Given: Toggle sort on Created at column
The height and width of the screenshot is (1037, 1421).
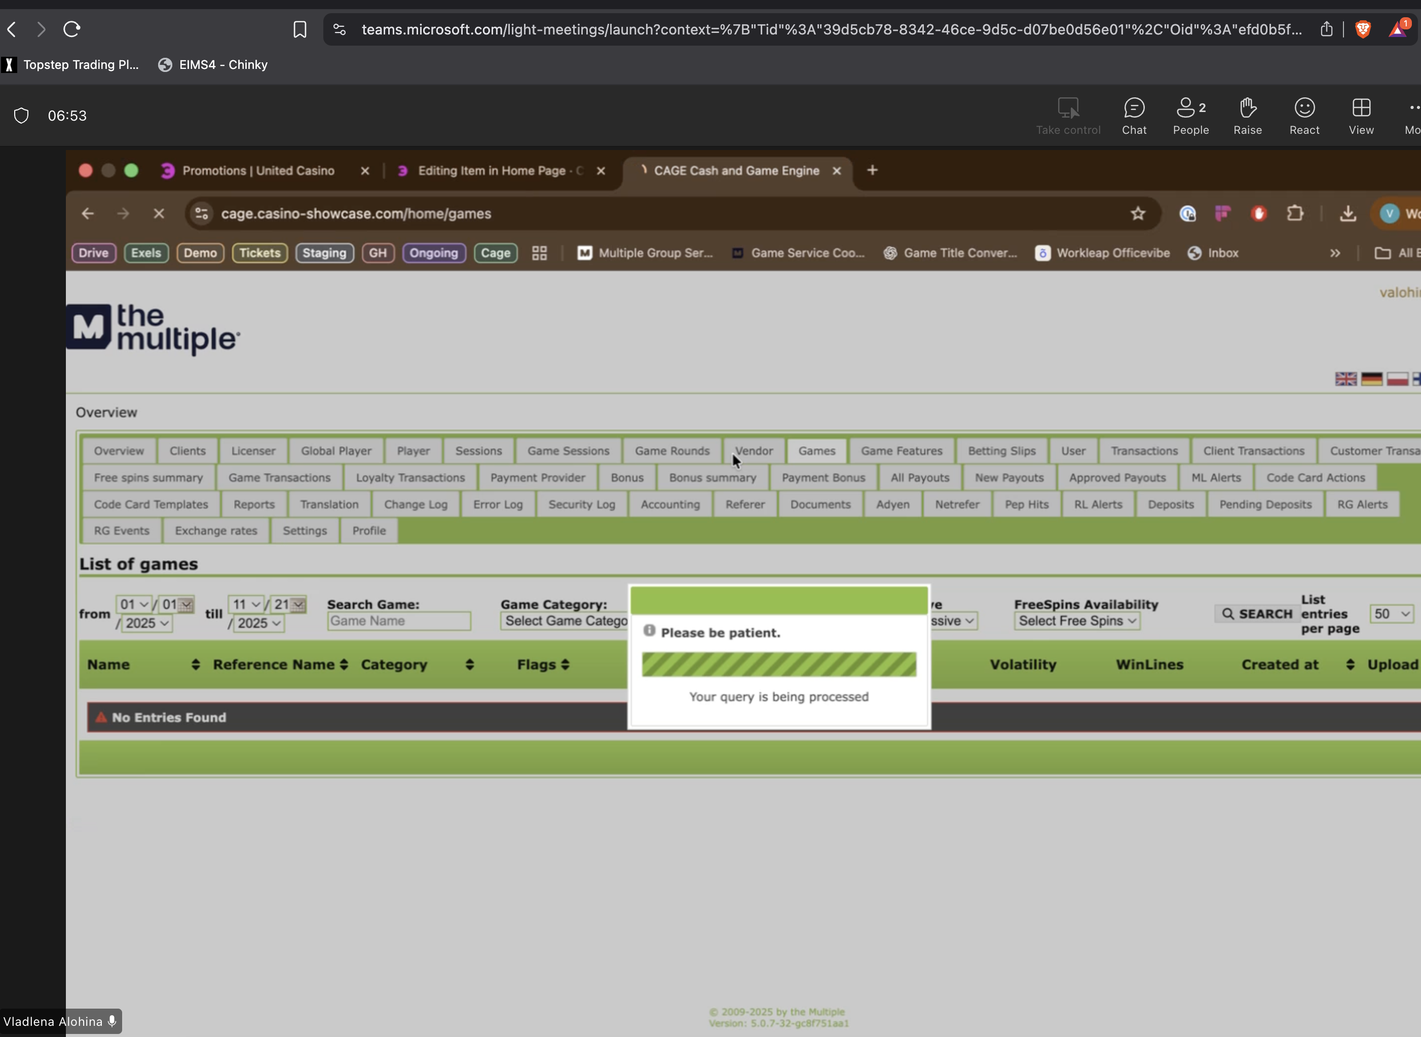Looking at the screenshot, I should [1350, 665].
